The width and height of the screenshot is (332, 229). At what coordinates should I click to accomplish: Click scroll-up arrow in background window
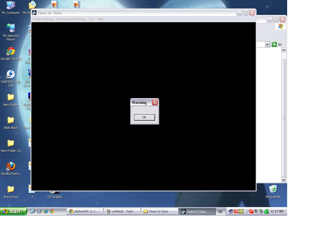click(x=284, y=50)
